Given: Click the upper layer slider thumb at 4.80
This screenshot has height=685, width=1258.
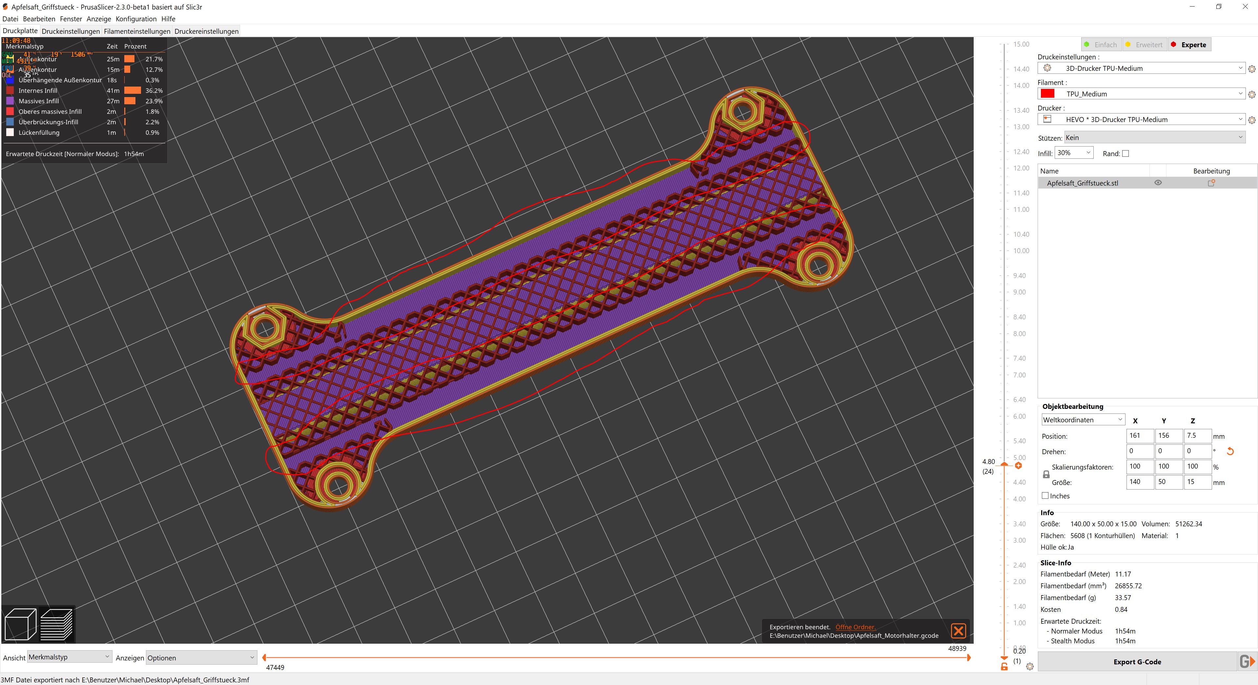Looking at the screenshot, I should [1004, 464].
